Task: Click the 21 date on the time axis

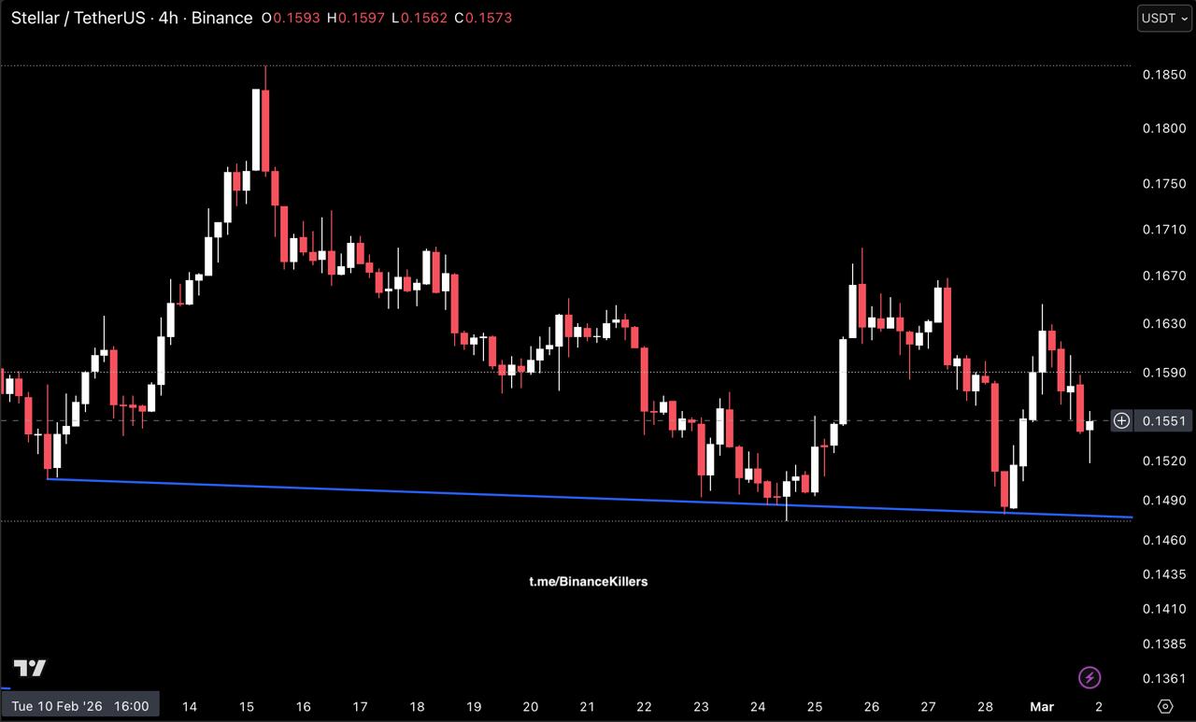Action: 588,706
